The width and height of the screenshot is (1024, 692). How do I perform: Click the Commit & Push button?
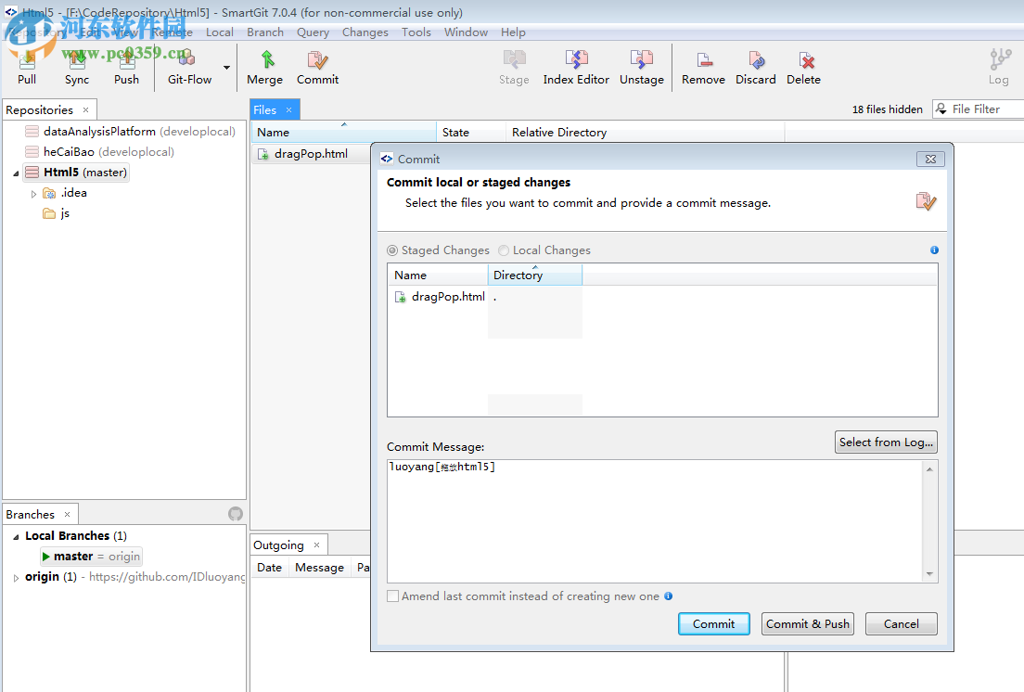click(808, 624)
